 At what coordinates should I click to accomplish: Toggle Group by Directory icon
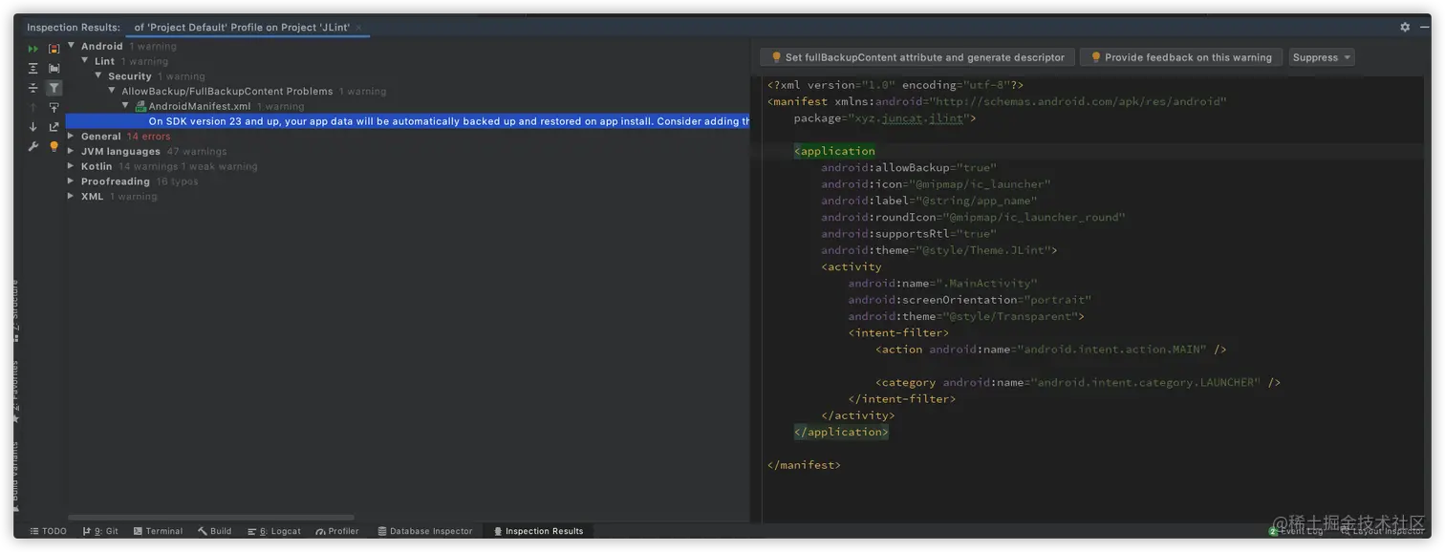54,68
